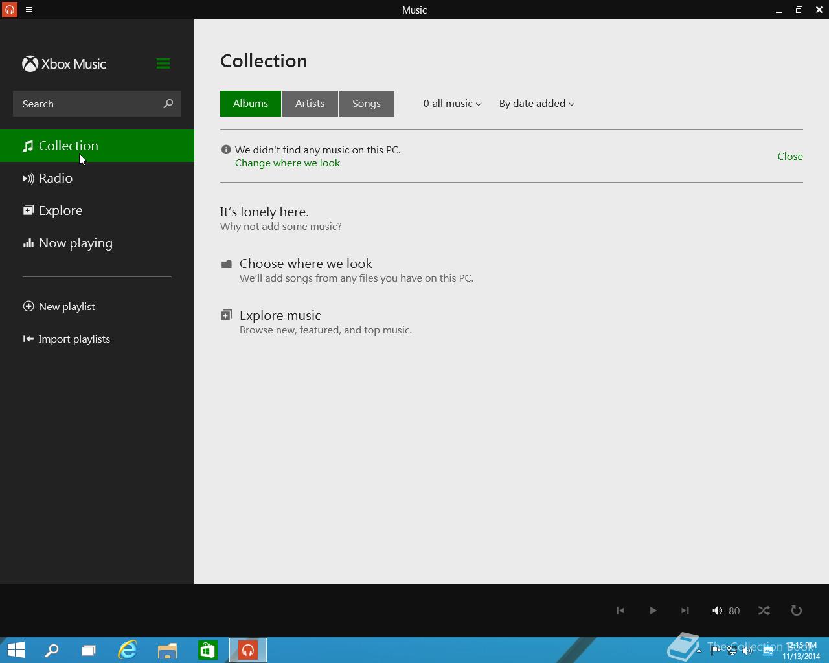Screen dimensions: 829x663
Task: Switch to the Artists tab
Action: click(310, 104)
